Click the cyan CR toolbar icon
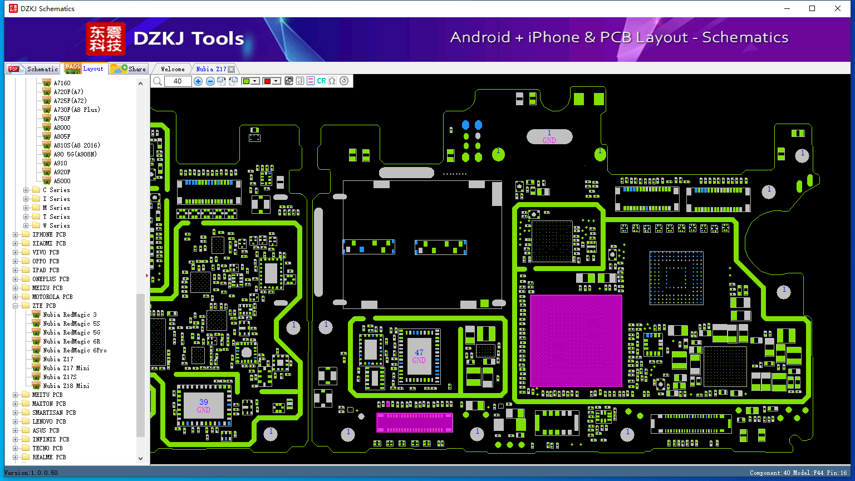The height and width of the screenshot is (481, 855). click(321, 81)
